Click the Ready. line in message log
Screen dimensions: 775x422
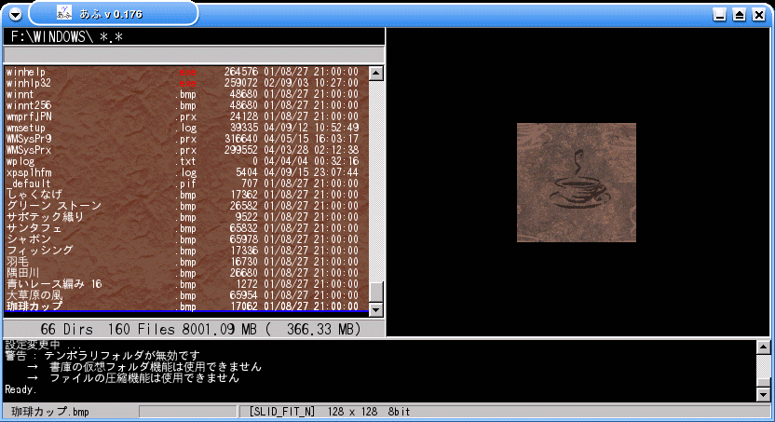(20, 389)
